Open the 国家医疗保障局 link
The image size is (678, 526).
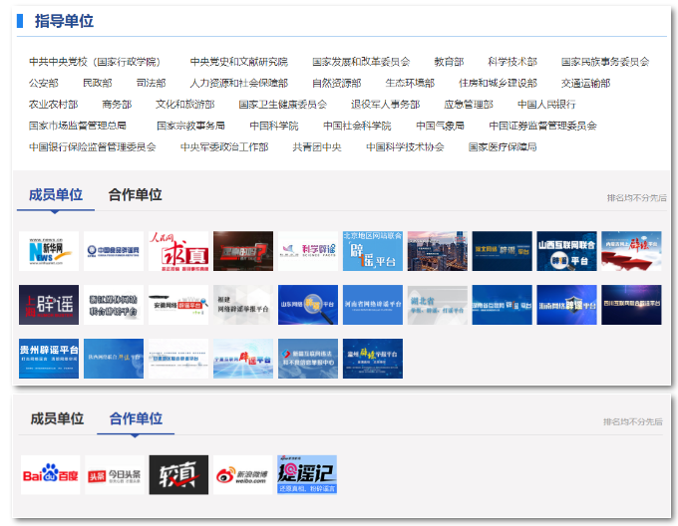(503, 146)
